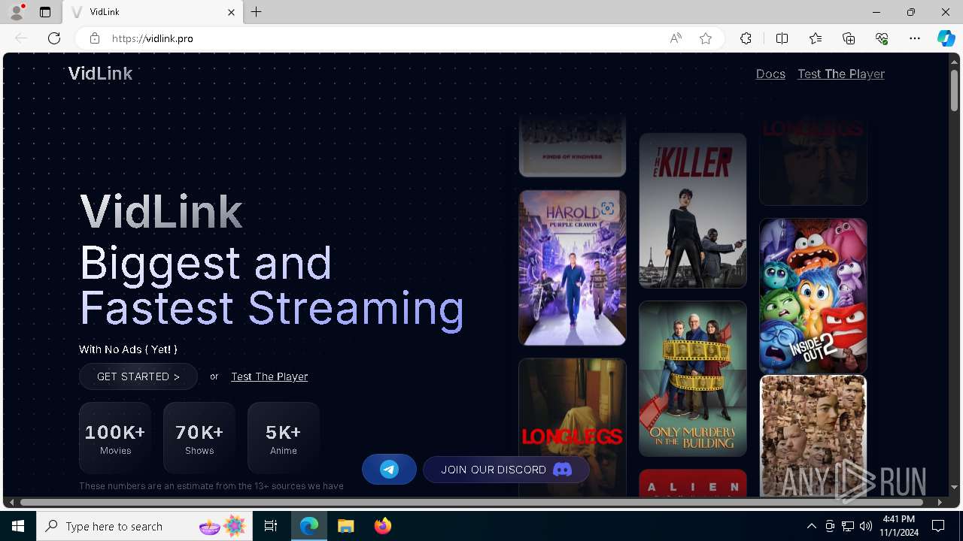Open Task View
Image resolution: width=963 pixels, height=541 pixels.
pos(271,526)
